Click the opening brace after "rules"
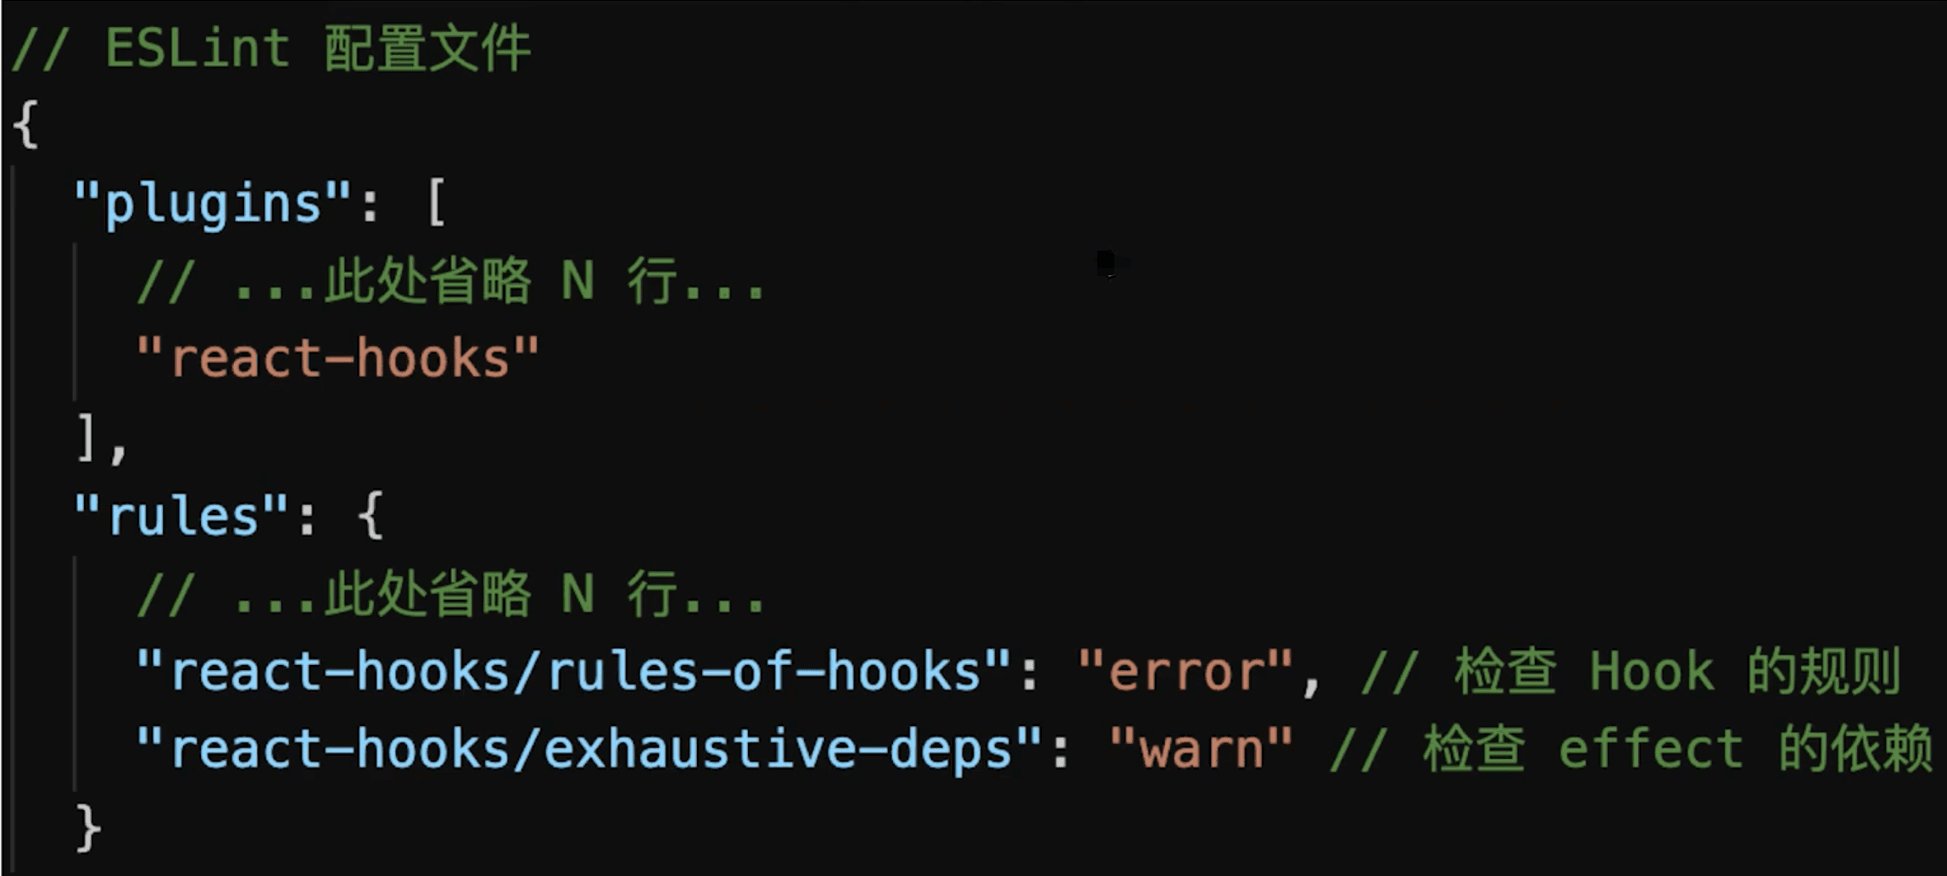Image resolution: width=1947 pixels, height=876 pixels. point(371,515)
